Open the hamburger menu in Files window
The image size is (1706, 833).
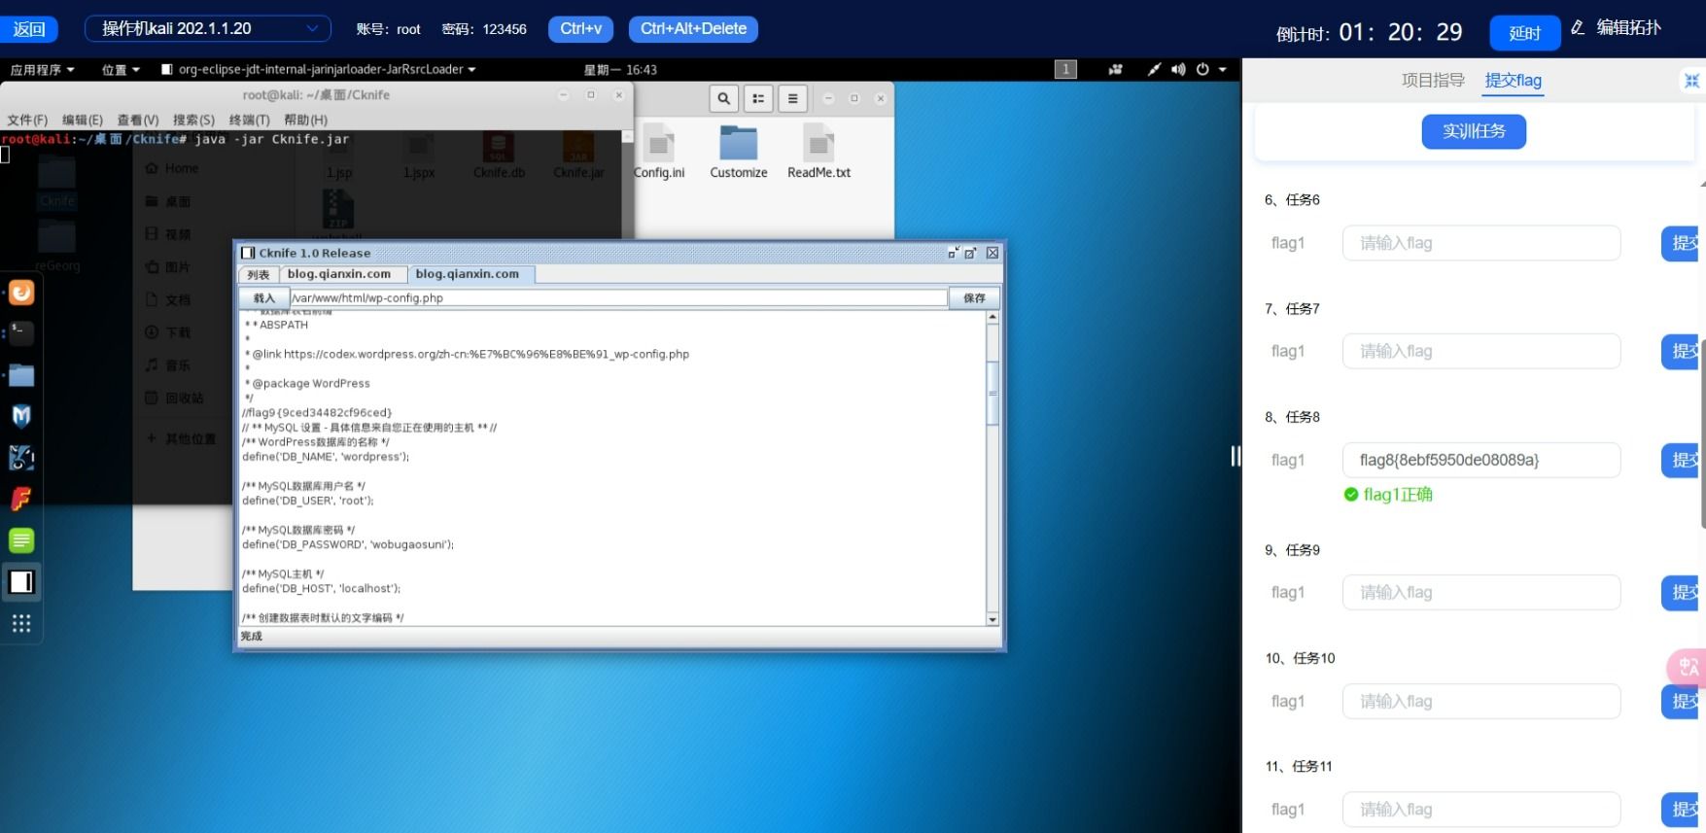[792, 98]
